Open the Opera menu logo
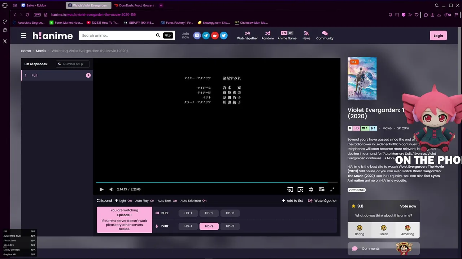Screen dimensions: 462x259 (x=5, y=5)
